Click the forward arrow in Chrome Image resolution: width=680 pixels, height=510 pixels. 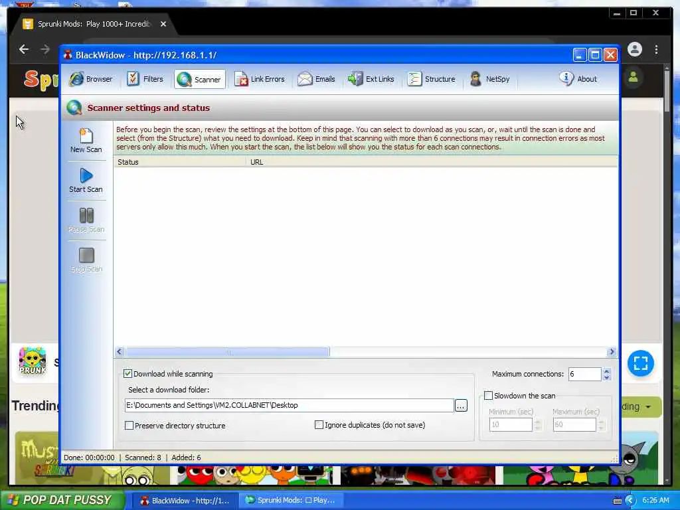coord(45,49)
